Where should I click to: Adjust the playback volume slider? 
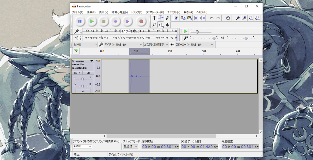click(x=246, y=38)
